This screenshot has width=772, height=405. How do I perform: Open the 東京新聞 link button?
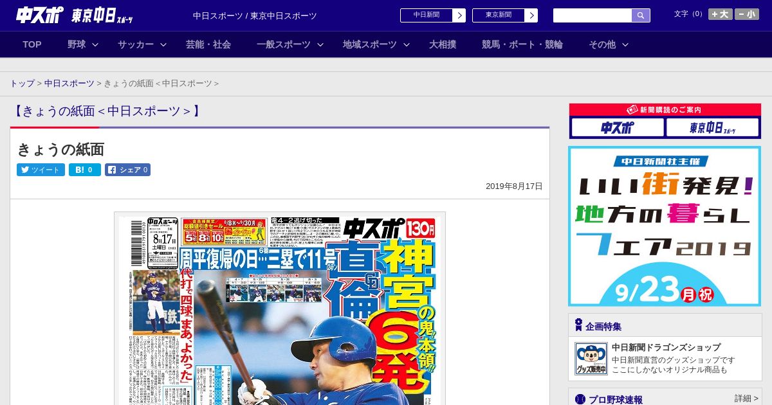[499, 15]
